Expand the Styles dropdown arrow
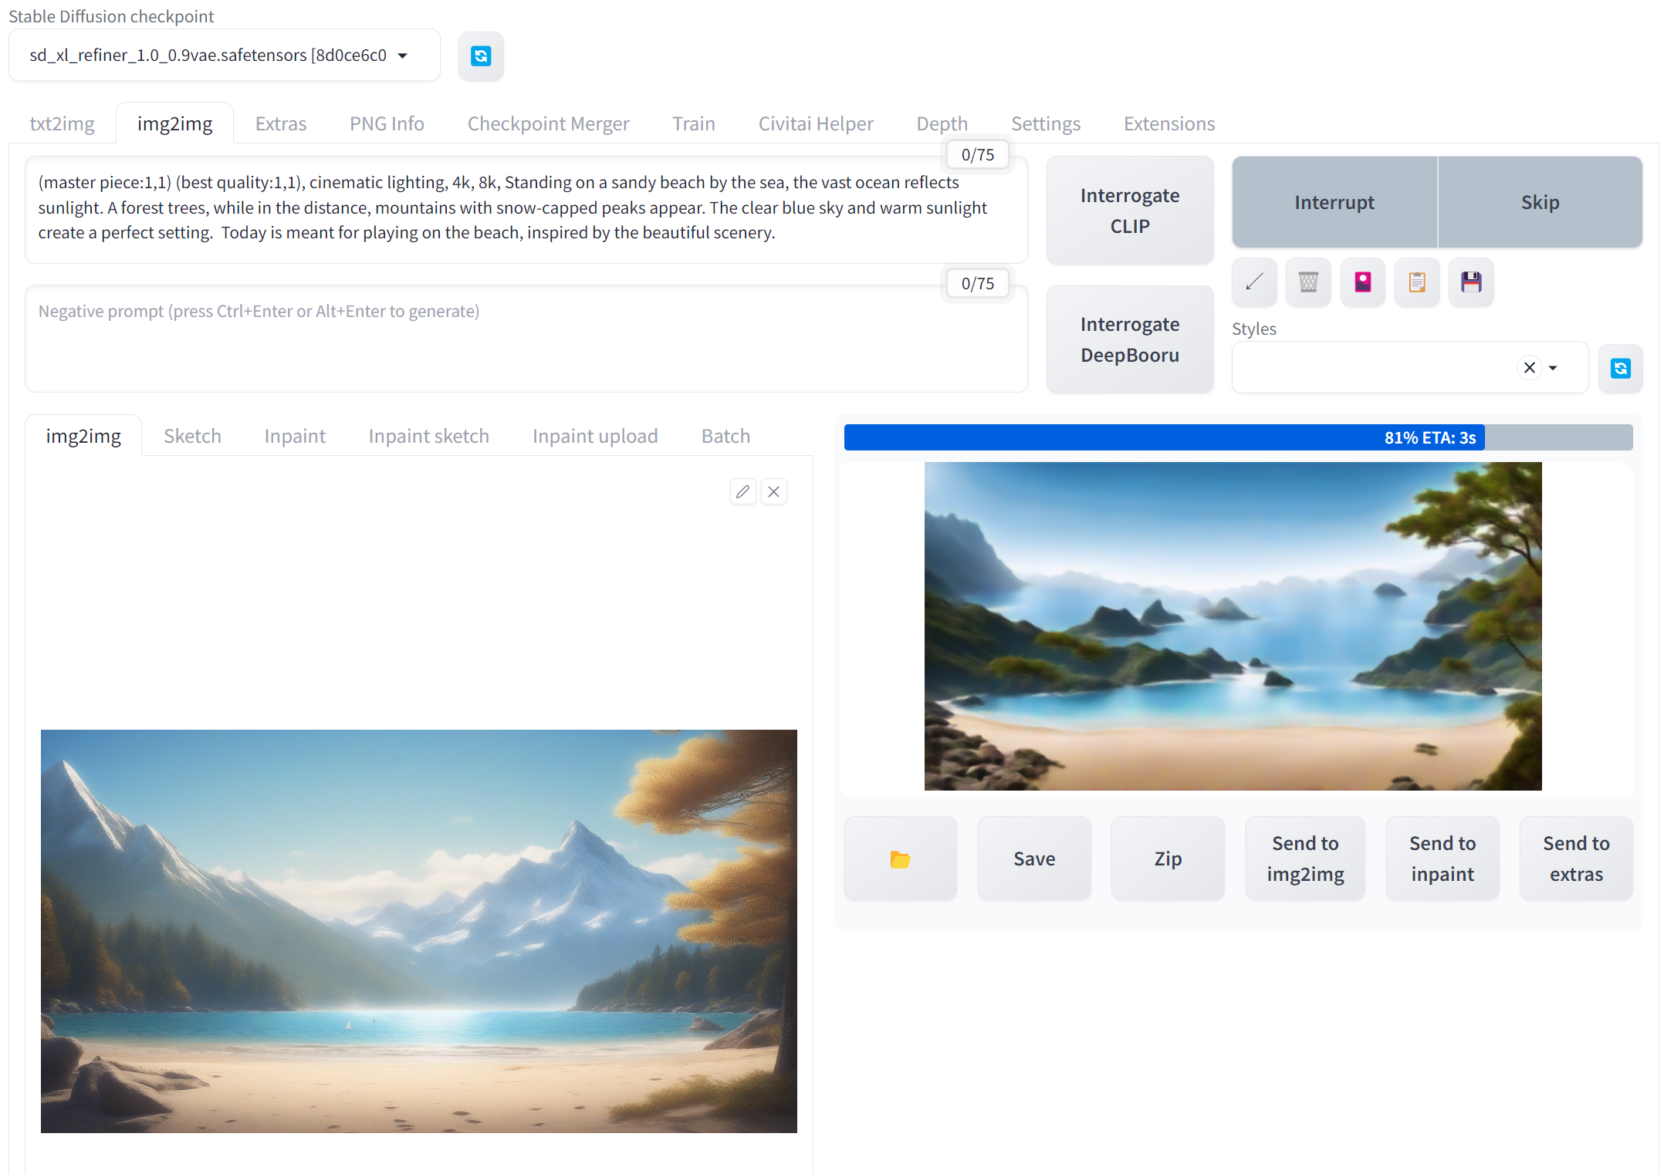Viewport: 1664px width, 1174px height. 1553,368
